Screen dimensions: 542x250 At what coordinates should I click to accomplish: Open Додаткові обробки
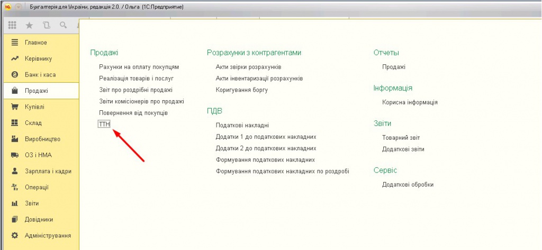(408, 185)
